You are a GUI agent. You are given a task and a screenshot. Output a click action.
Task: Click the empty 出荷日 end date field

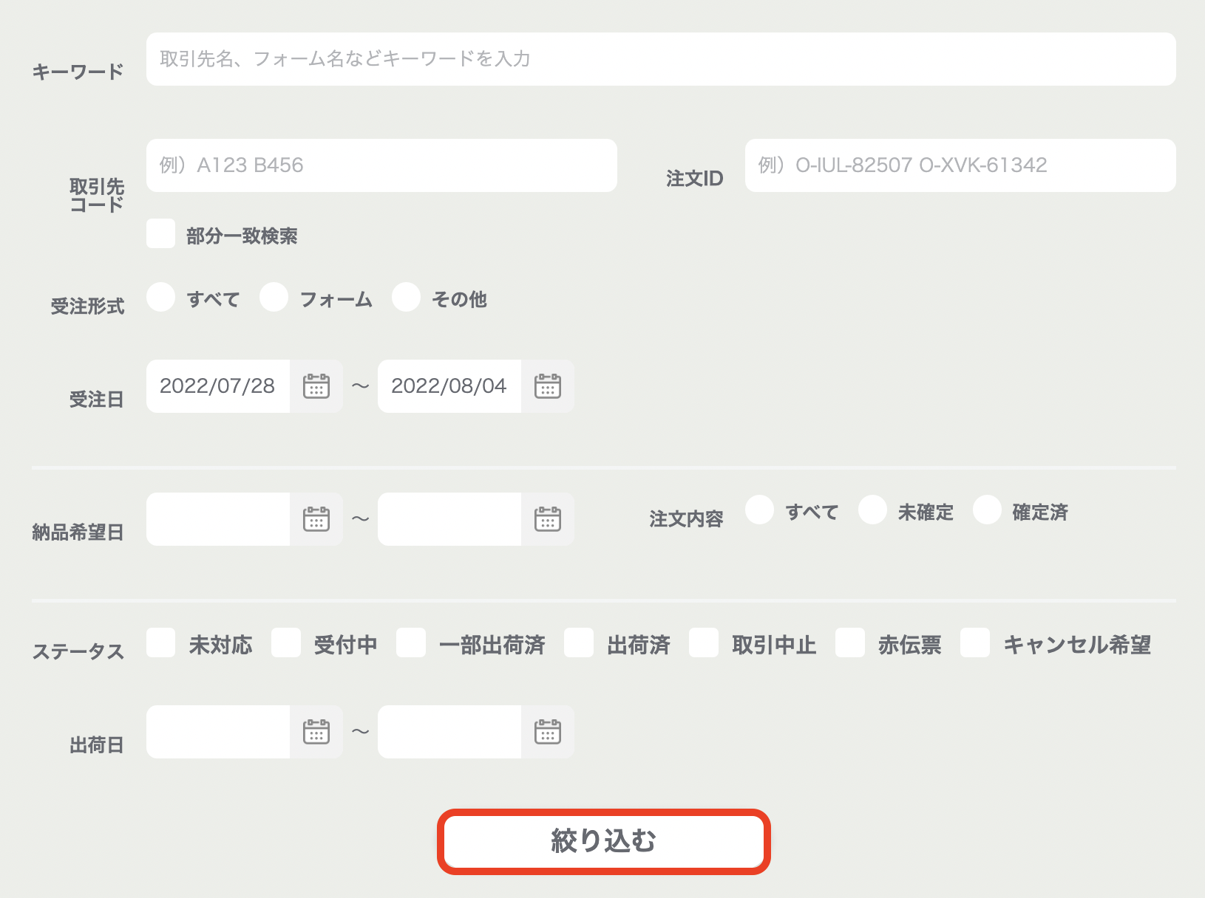[x=449, y=732]
